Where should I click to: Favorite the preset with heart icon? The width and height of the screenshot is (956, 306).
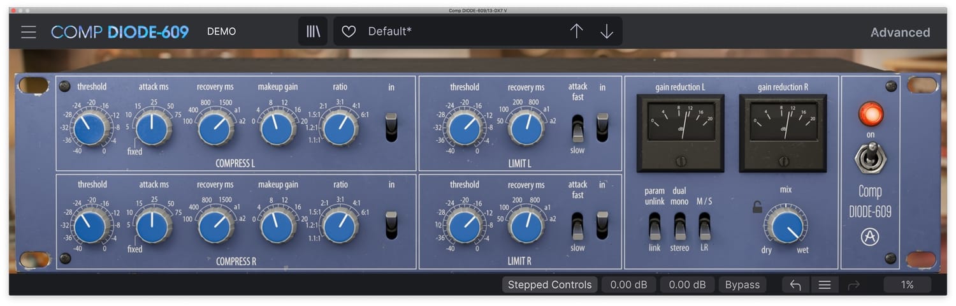pos(349,32)
